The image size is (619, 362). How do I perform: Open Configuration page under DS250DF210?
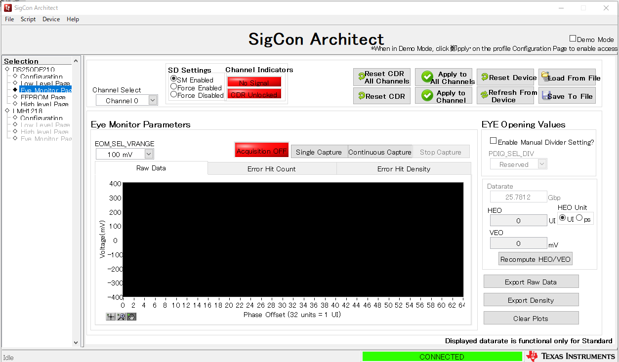pos(41,77)
